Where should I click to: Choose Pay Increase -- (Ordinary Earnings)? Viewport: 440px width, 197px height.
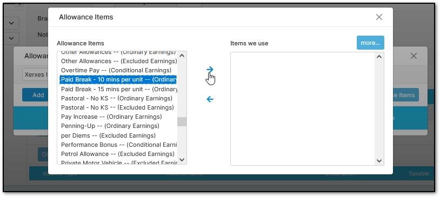click(x=111, y=117)
